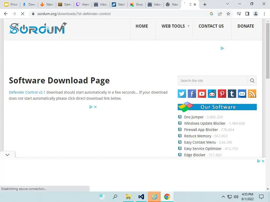This screenshot has width=270, height=202.
Task: Open the YouTube social icon
Action: (202, 94)
